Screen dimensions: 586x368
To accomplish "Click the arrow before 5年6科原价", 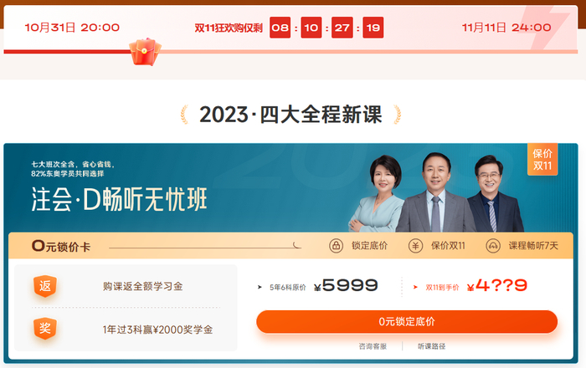I will (x=260, y=287).
